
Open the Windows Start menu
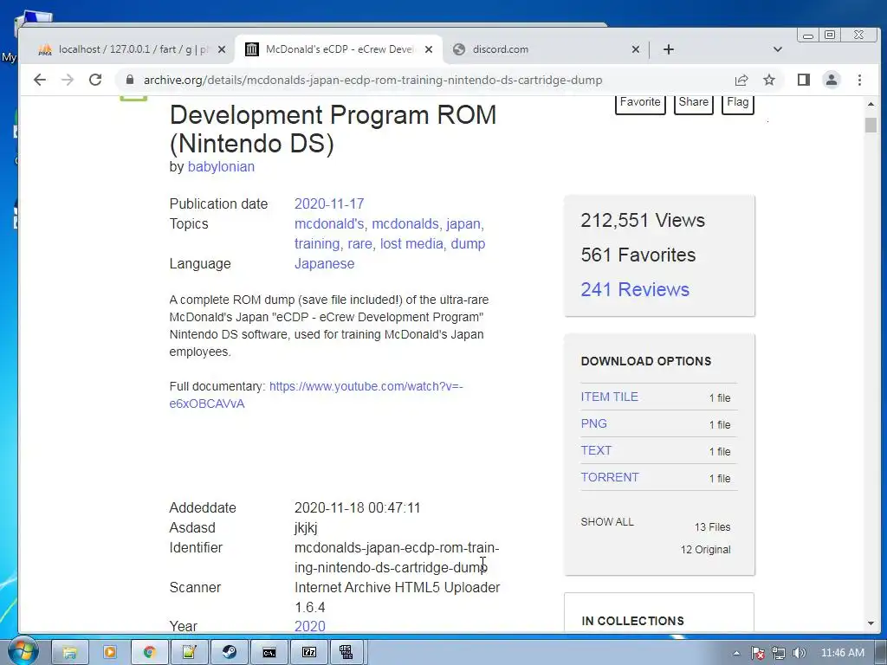point(23,652)
